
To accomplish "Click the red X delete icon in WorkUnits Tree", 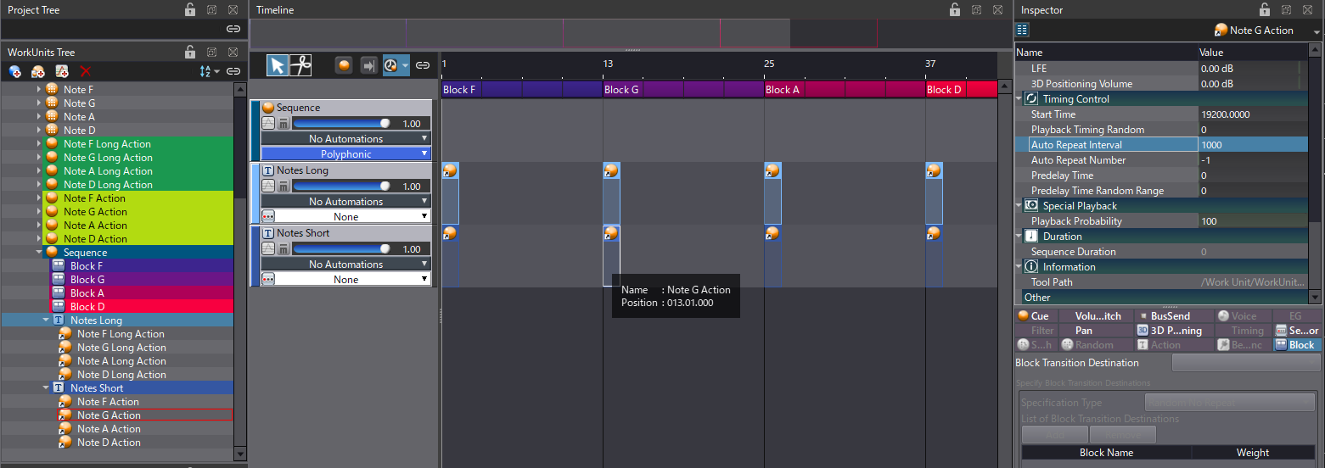I will click(85, 71).
